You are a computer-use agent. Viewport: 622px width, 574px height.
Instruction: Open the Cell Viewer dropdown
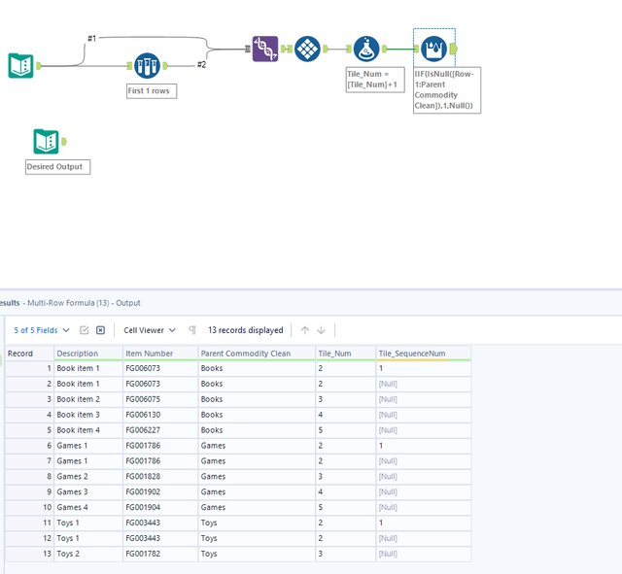pyautogui.click(x=150, y=330)
